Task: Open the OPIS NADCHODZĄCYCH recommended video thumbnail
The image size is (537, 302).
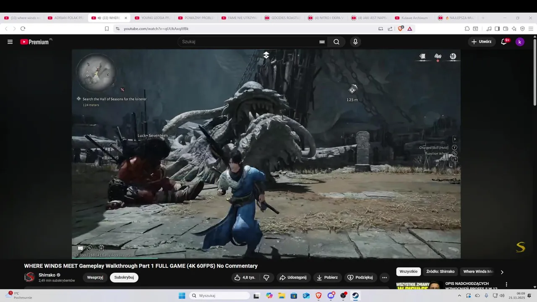Action: (419, 285)
